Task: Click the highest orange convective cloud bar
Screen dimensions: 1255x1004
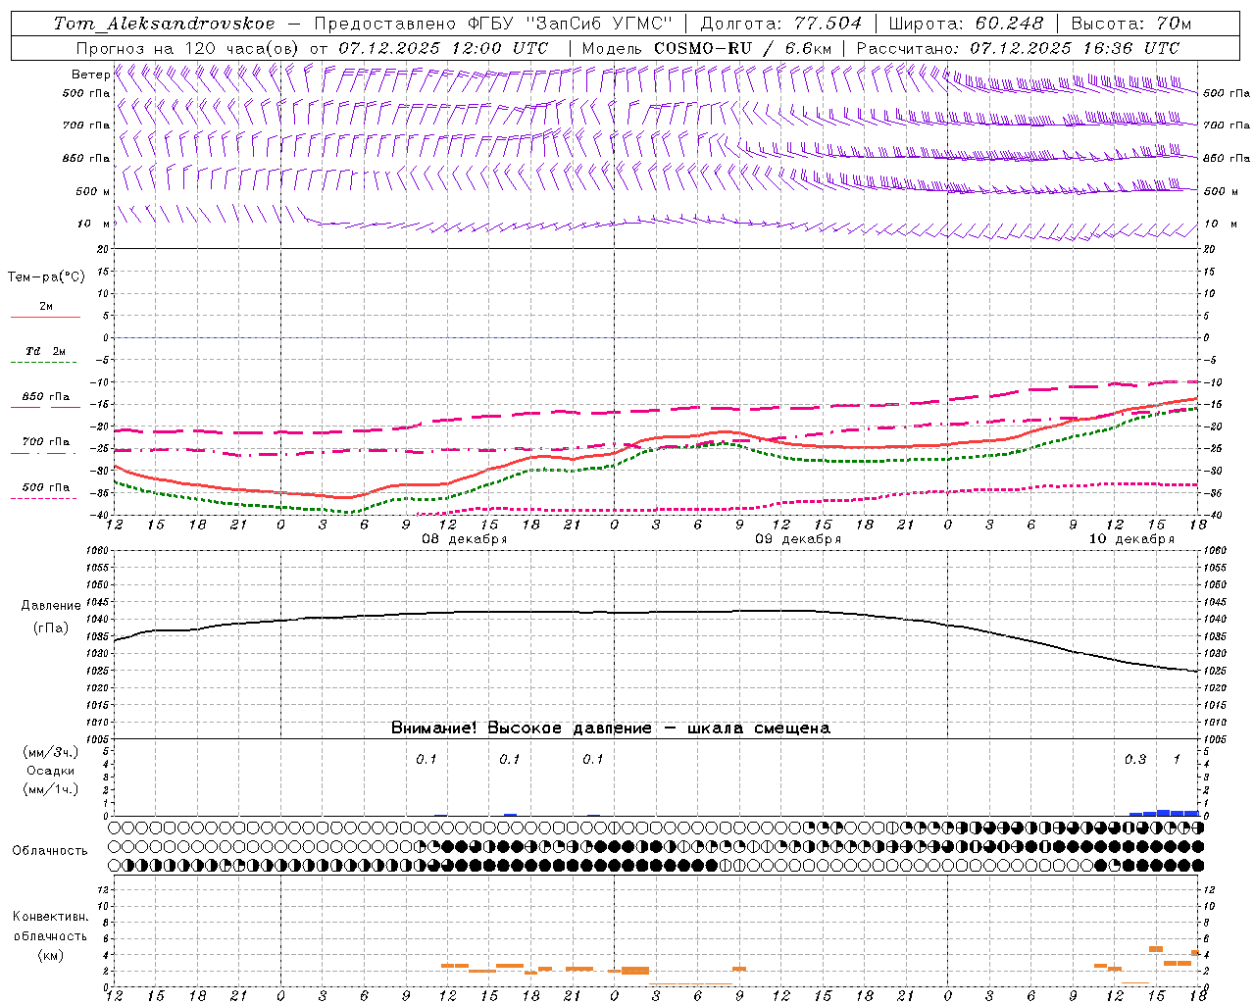Action: point(1156,949)
